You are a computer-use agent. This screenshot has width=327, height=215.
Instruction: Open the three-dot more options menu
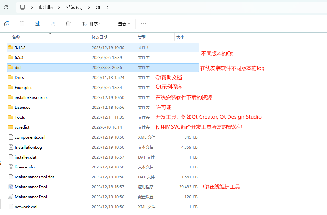tap(143, 24)
